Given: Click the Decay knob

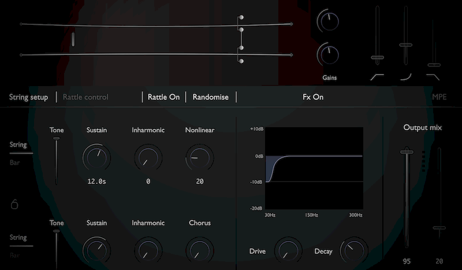Looking at the screenshot, I should click(x=354, y=250).
